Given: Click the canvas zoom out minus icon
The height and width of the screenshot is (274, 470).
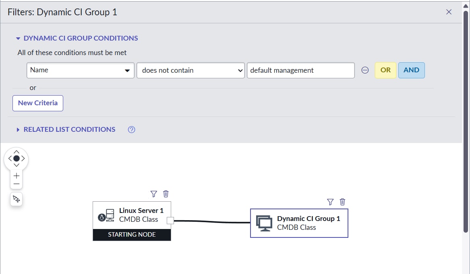Looking at the screenshot, I should (x=17, y=184).
